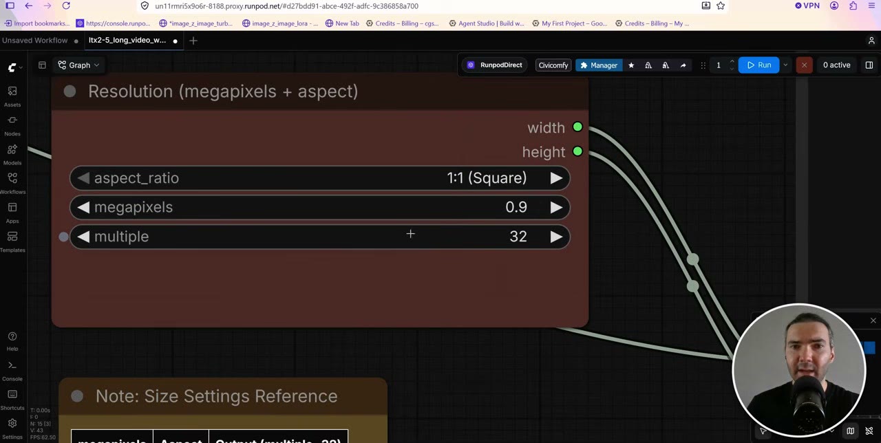This screenshot has height=443, width=881.
Task: Toggle the minimap icon at bottom right
Action: pos(851,431)
